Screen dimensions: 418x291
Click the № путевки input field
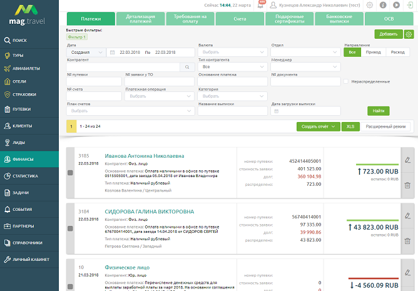coord(94,81)
